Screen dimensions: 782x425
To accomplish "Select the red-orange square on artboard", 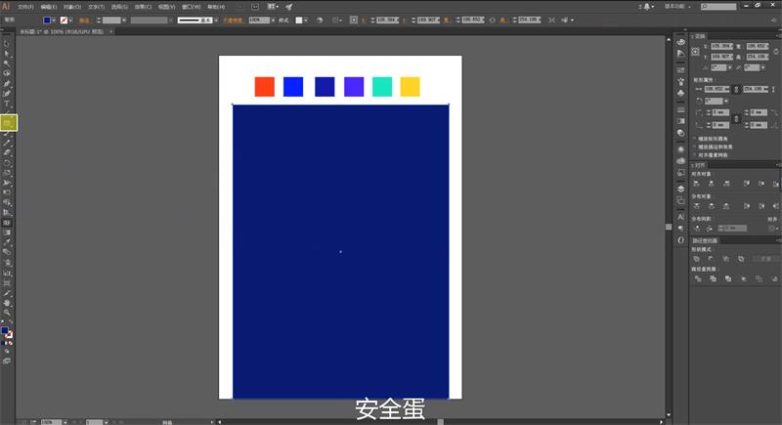I will click(264, 87).
